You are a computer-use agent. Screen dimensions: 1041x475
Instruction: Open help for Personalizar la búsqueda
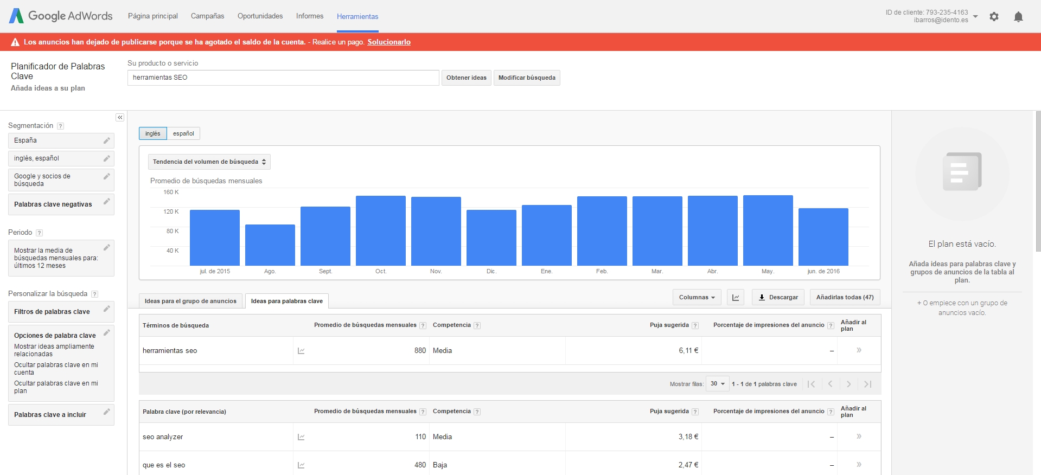tap(94, 294)
